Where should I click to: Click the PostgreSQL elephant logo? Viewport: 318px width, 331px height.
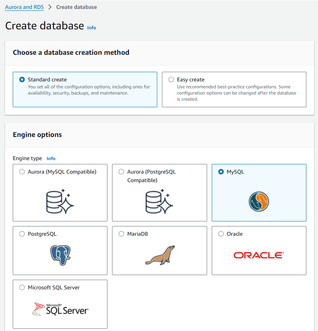(x=60, y=255)
